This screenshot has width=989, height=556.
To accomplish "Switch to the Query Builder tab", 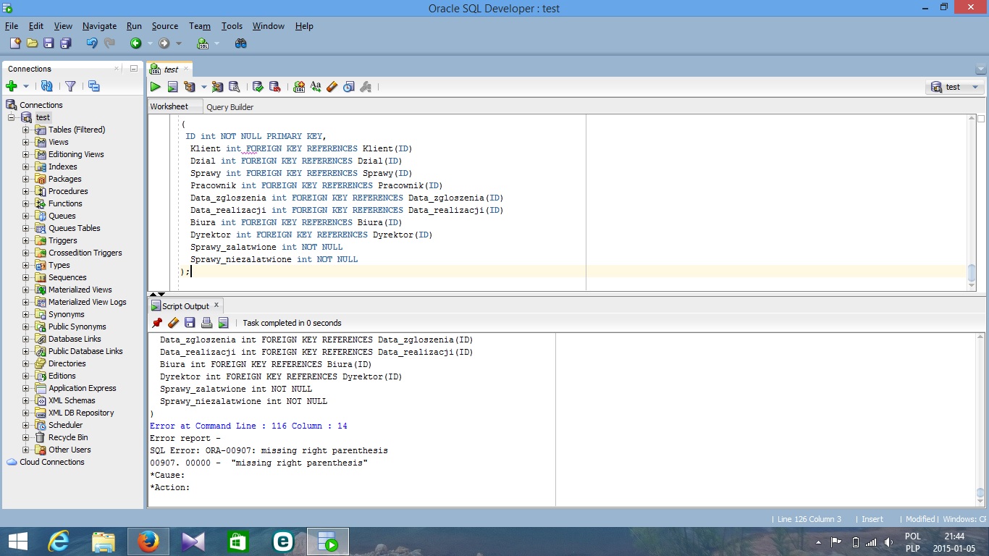I will pyautogui.click(x=230, y=107).
